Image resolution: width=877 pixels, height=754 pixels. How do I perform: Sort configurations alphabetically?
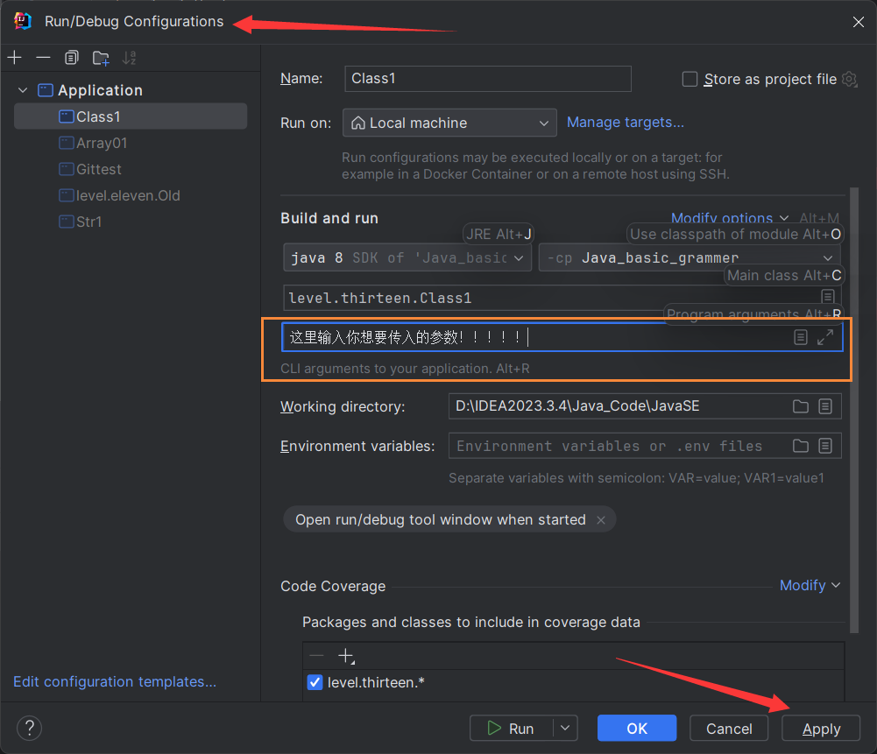tap(129, 58)
